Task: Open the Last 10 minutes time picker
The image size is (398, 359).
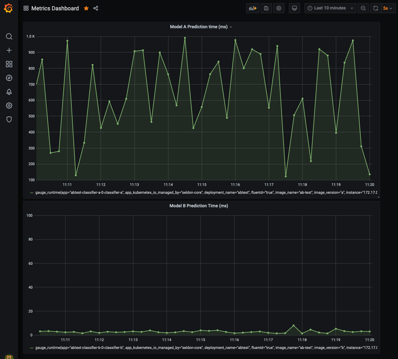Action: tap(330, 8)
